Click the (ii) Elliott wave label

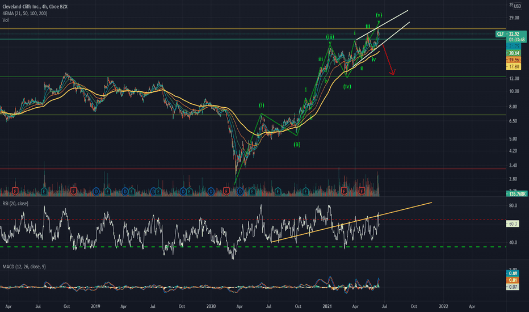coord(297,144)
